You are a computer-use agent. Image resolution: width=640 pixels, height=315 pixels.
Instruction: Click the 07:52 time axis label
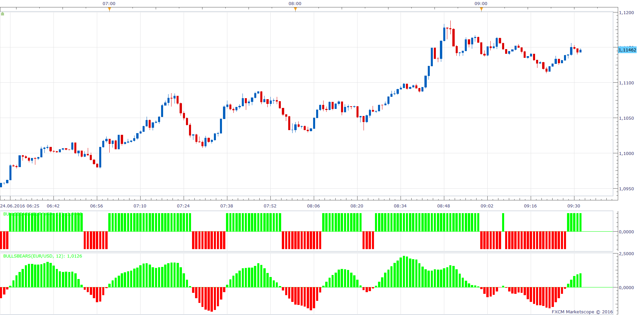(270, 206)
